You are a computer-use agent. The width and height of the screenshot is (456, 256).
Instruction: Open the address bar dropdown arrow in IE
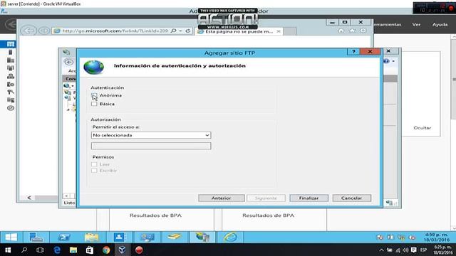click(180, 31)
